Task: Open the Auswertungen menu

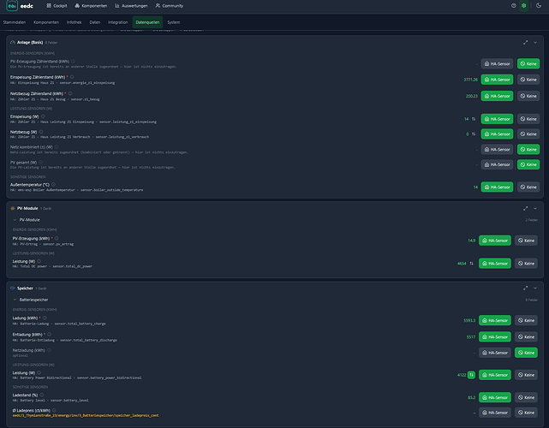Action: [x=131, y=6]
